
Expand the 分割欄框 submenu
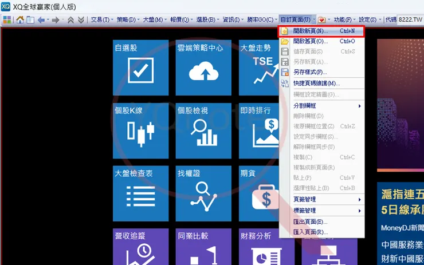click(321, 106)
